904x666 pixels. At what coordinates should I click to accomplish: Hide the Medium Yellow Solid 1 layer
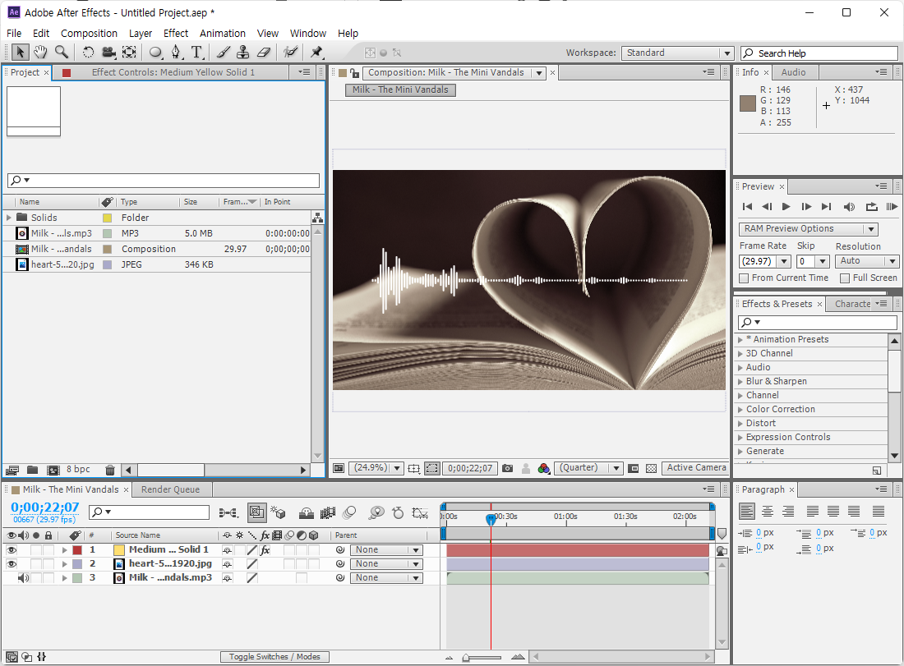(12, 550)
